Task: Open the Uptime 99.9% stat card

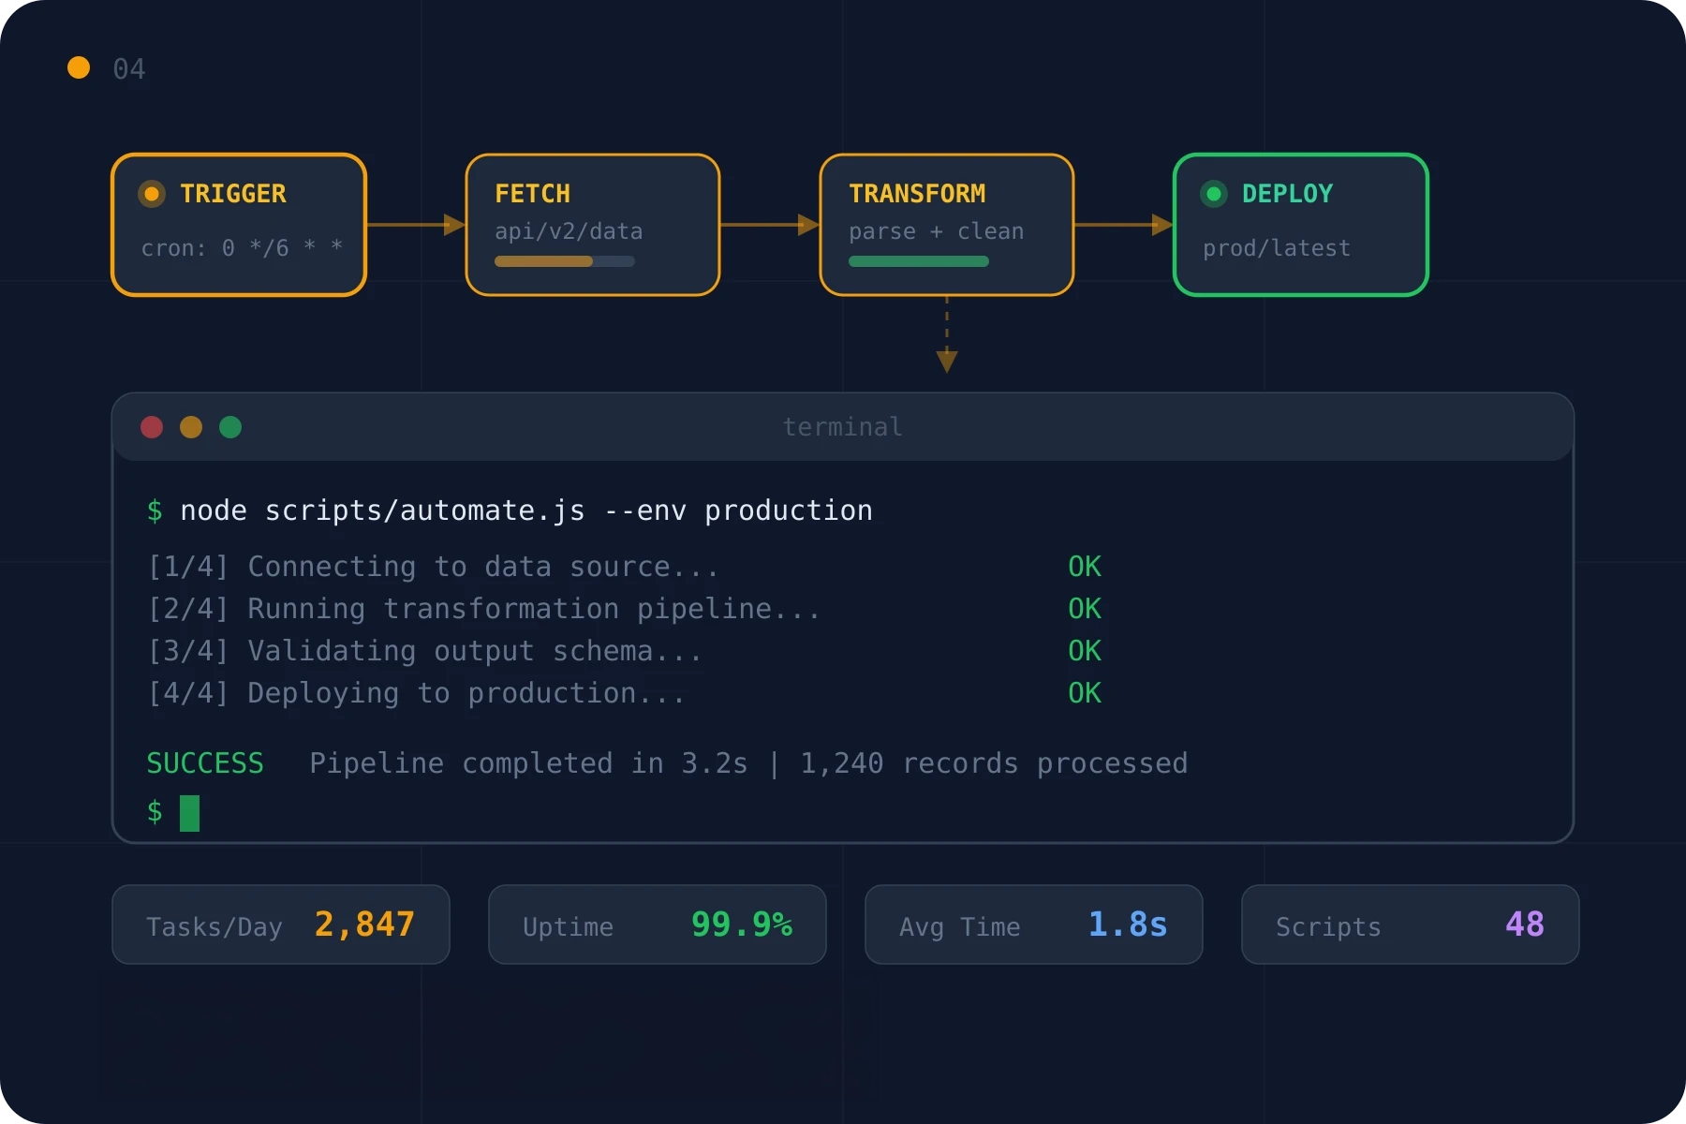Action: tap(658, 924)
